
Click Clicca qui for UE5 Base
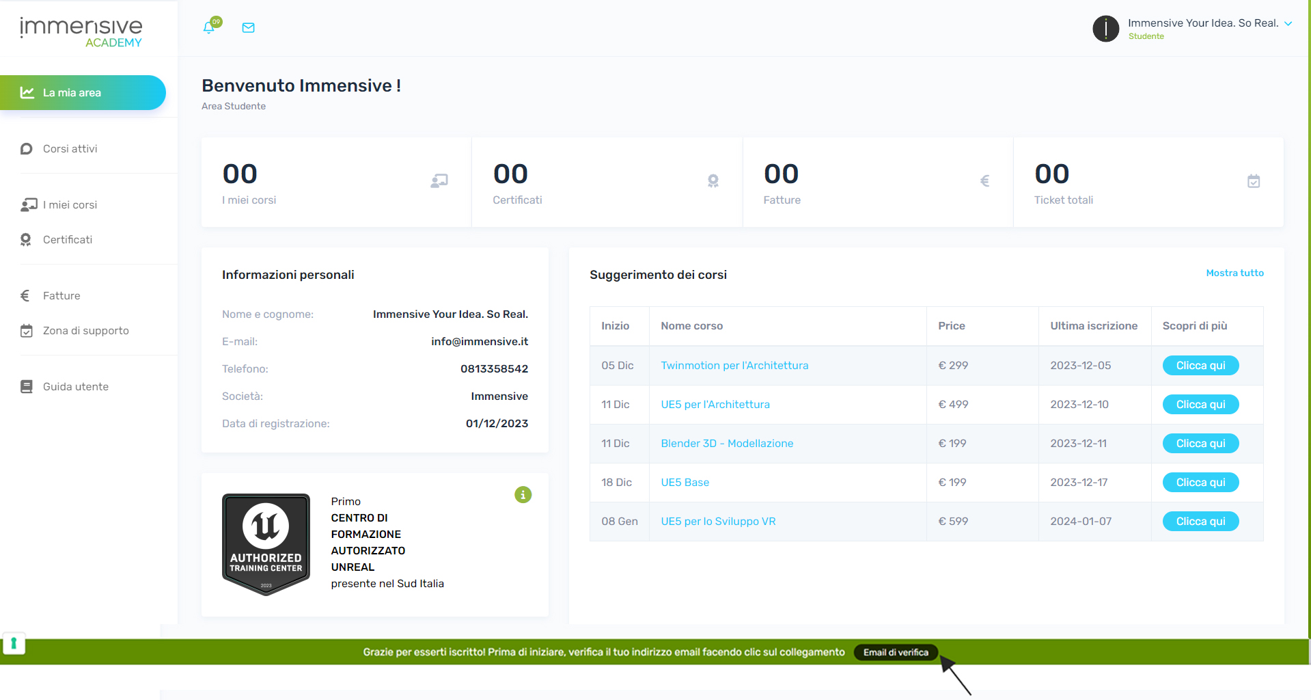click(x=1200, y=483)
